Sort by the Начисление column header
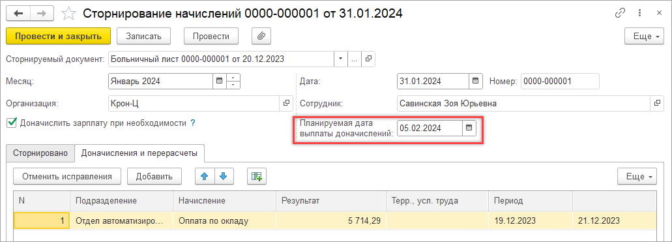Viewport: 672px width, 242px height. pyautogui.click(x=224, y=200)
